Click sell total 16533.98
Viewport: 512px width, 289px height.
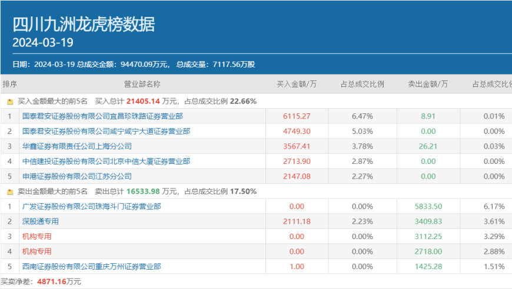click(x=143, y=191)
